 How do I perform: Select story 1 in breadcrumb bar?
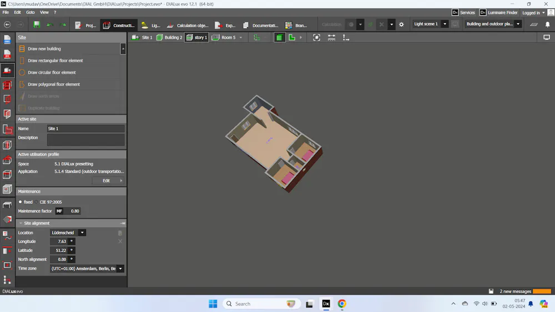point(196,38)
